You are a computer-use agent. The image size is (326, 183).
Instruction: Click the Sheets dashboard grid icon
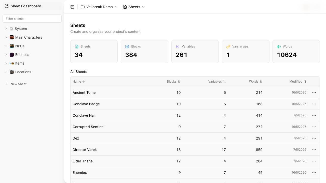point(7,6)
